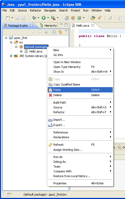The width and height of the screenshot is (125, 199).
Task: Open the Build Path submenu
Action: (80, 103)
